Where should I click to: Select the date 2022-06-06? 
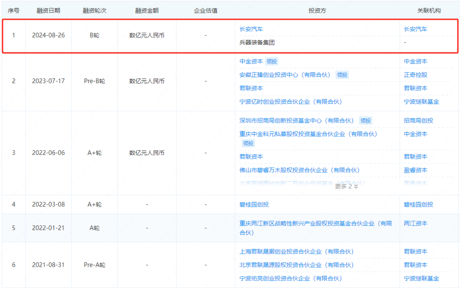pos(49,153)
